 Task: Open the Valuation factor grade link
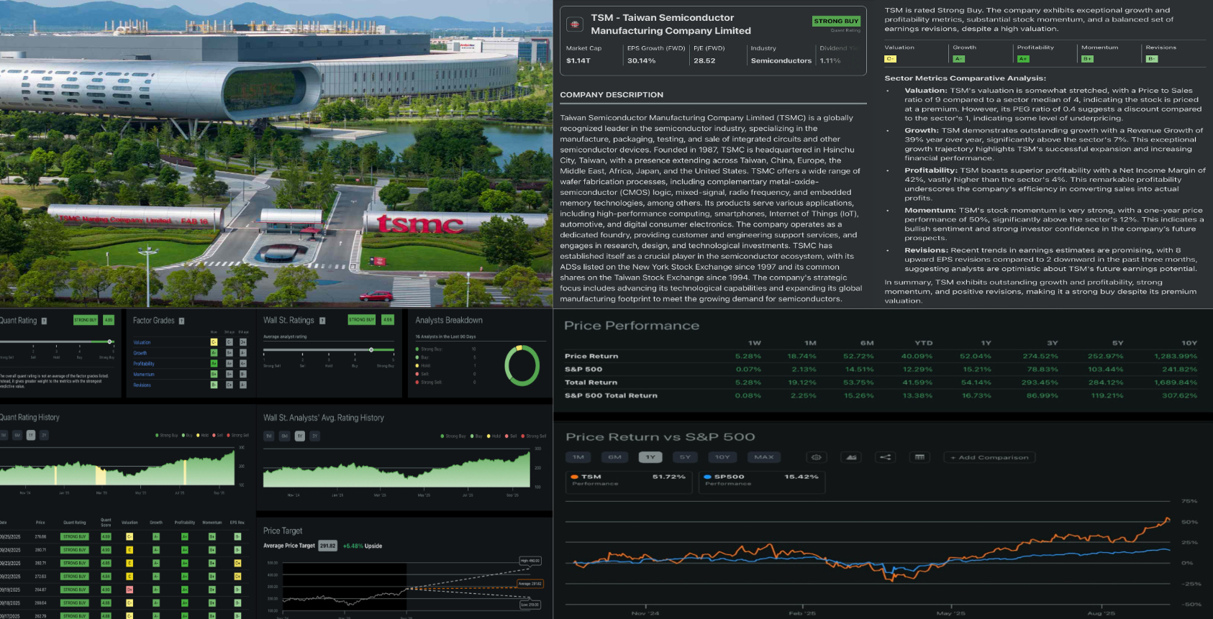(142, 342)
